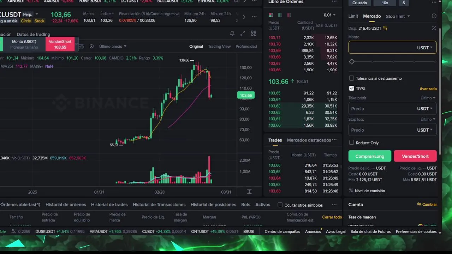Select Mercado order tab
The height and width of the screenshot is (254, 452).
point(372,16)
